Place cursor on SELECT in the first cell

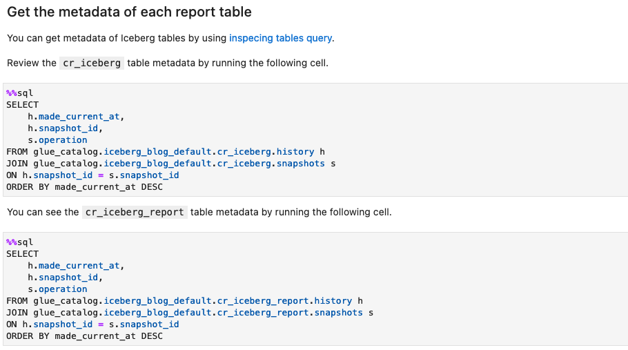click(x=23, y=105)
